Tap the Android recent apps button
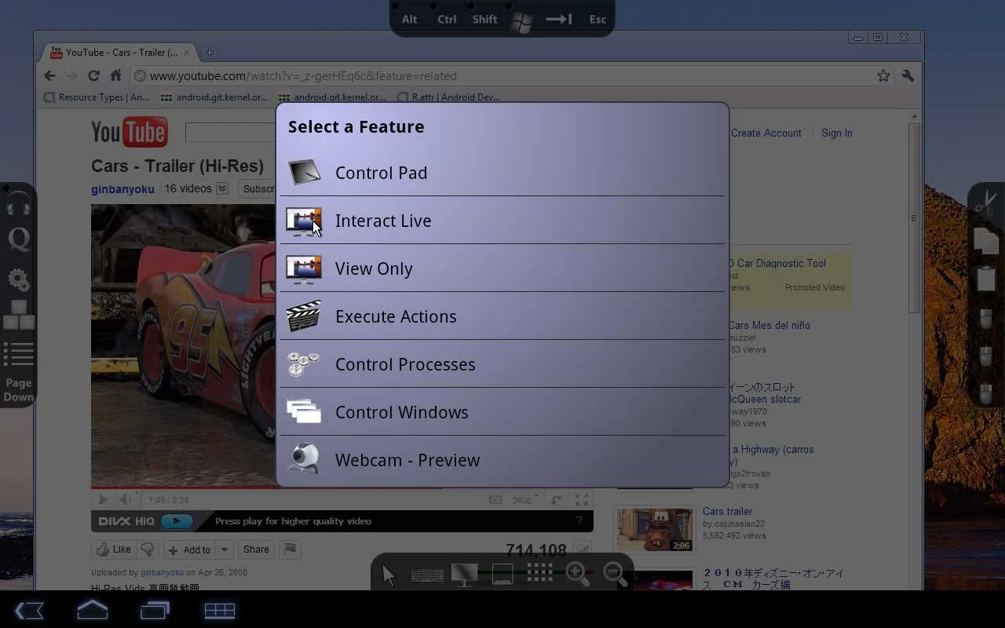 [x=155, y=610]
